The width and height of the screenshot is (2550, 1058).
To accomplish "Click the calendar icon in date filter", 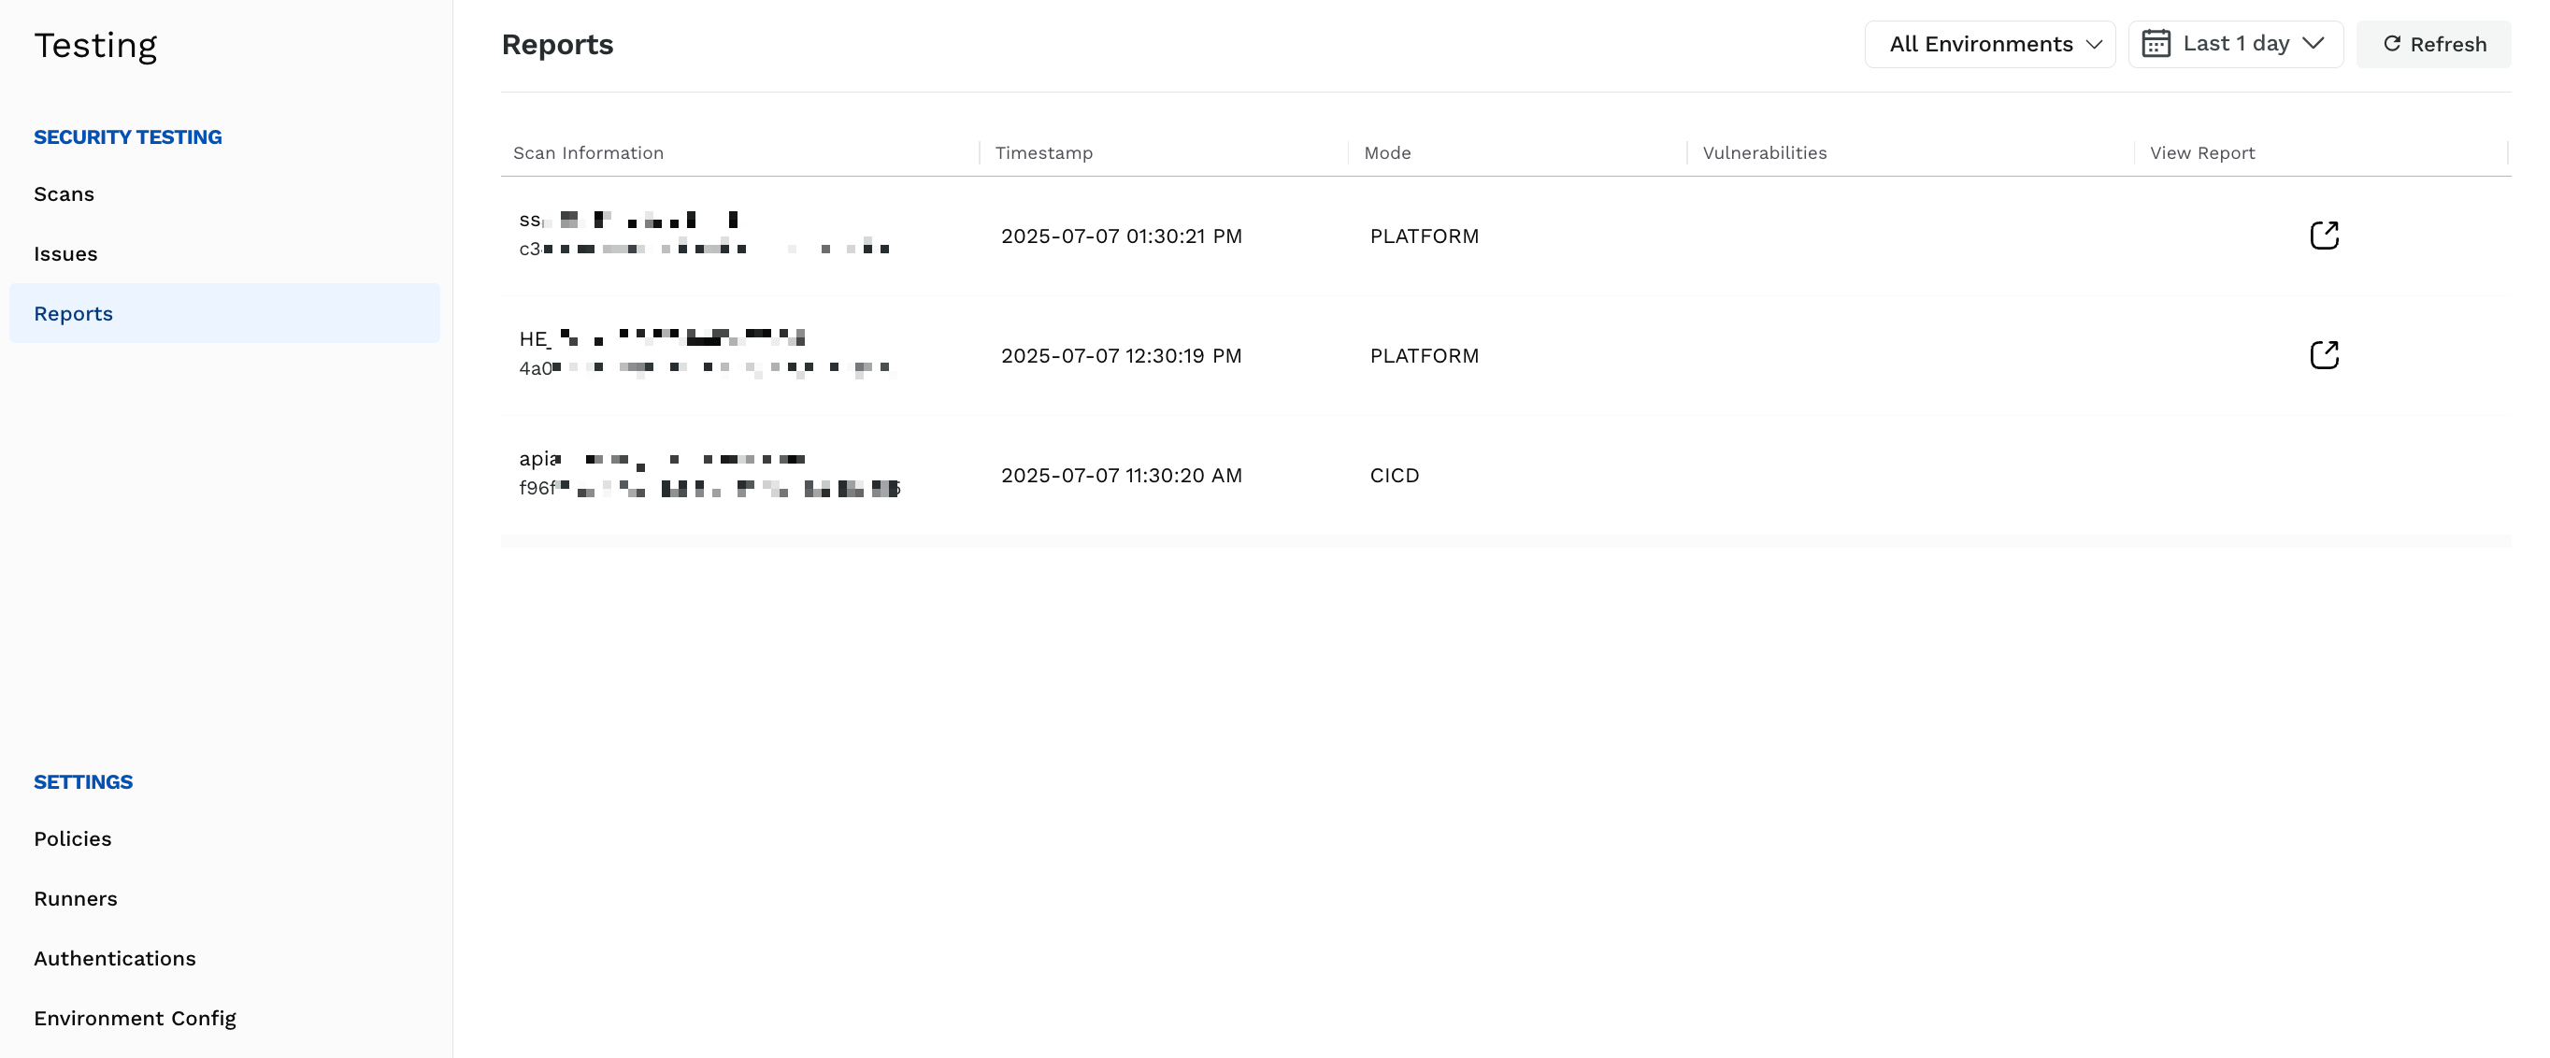I will [2156, 44].
